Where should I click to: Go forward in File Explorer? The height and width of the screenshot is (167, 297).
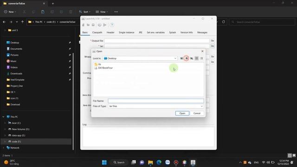click(x=11, y=22)
